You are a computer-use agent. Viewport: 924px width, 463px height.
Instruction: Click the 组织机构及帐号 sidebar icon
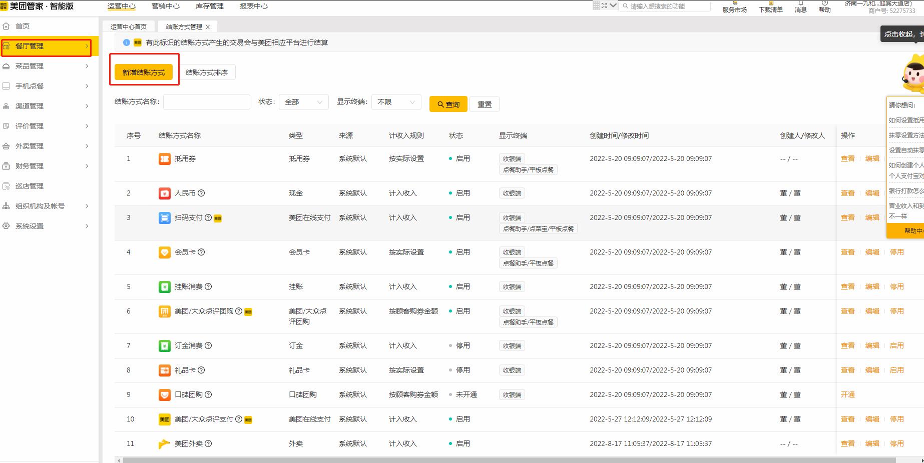click(7, 206)
